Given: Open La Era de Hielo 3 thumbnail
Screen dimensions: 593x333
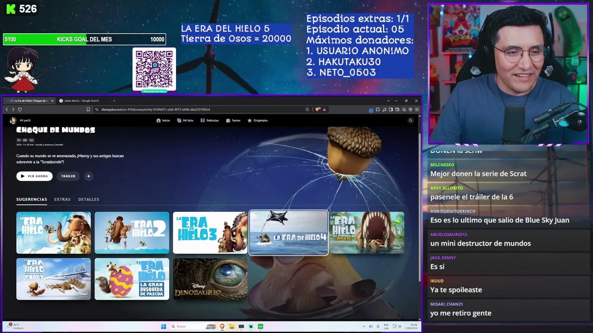Looking at the screenshot, I should click(x=210, y=233).
